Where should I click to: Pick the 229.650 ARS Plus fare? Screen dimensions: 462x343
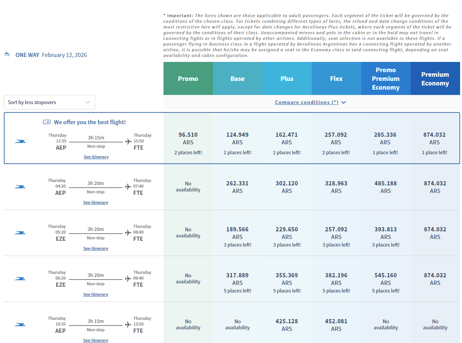coord(287,233)
